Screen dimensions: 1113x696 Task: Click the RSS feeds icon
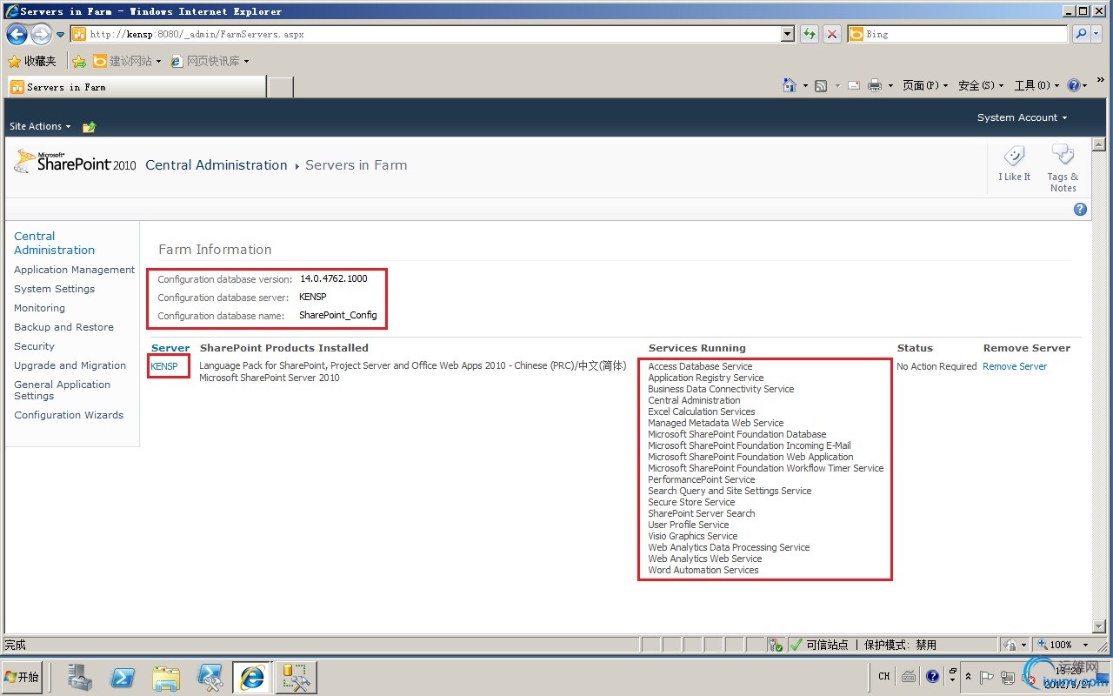tap(821, 85)
